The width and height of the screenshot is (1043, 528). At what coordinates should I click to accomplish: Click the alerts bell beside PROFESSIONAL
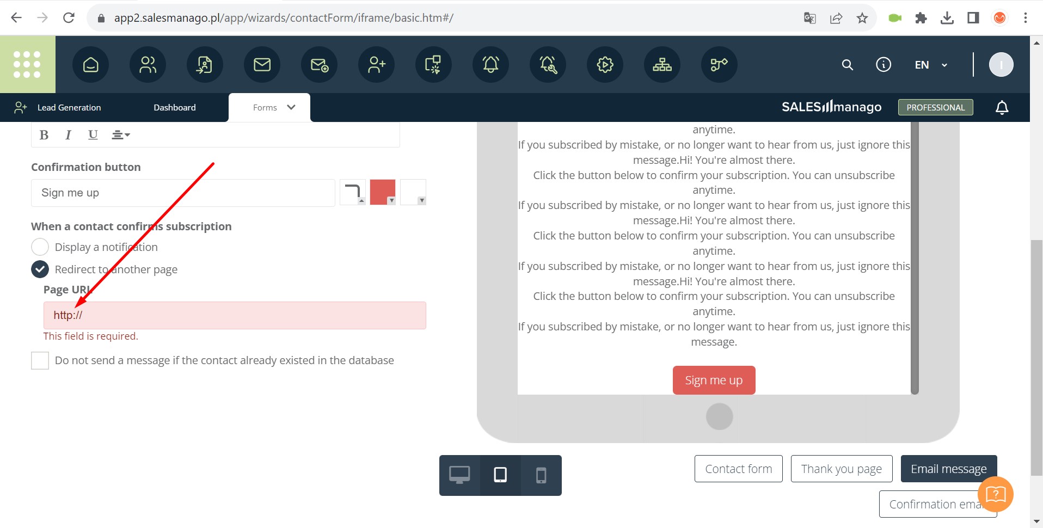tap(1002, 108)
